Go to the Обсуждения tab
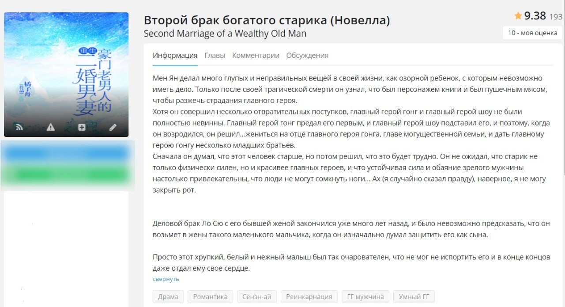Viewport: 565px width, 307px height. [307, 56]
